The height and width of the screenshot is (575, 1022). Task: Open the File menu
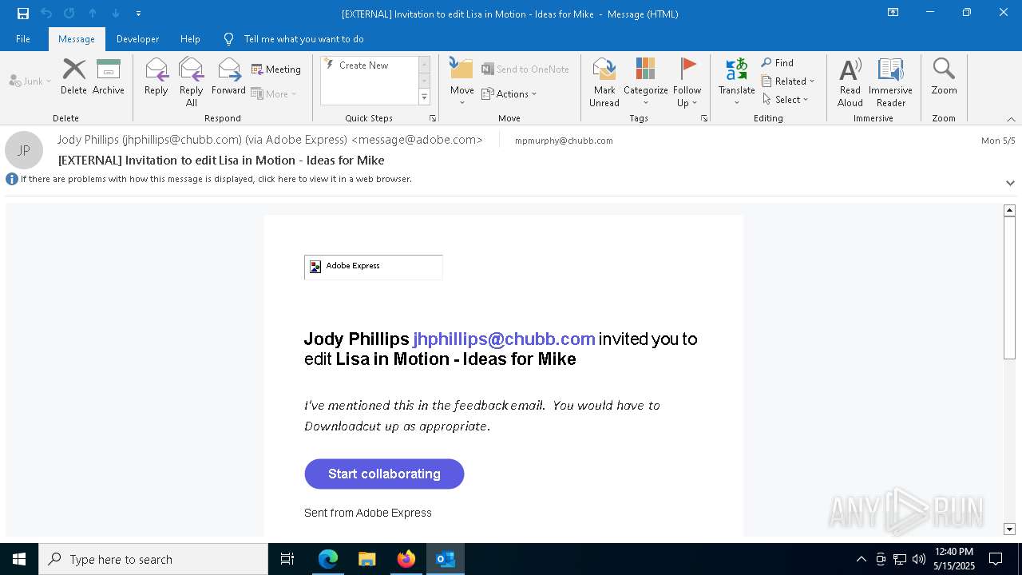23,39
